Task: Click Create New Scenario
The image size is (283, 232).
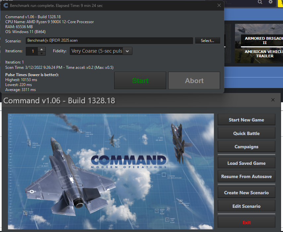Action: (x=246, y=193)
